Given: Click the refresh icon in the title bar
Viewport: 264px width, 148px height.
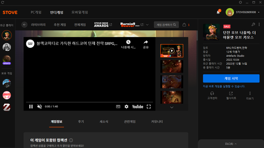Looking at the screenshot, I should (x=2, y=2).
